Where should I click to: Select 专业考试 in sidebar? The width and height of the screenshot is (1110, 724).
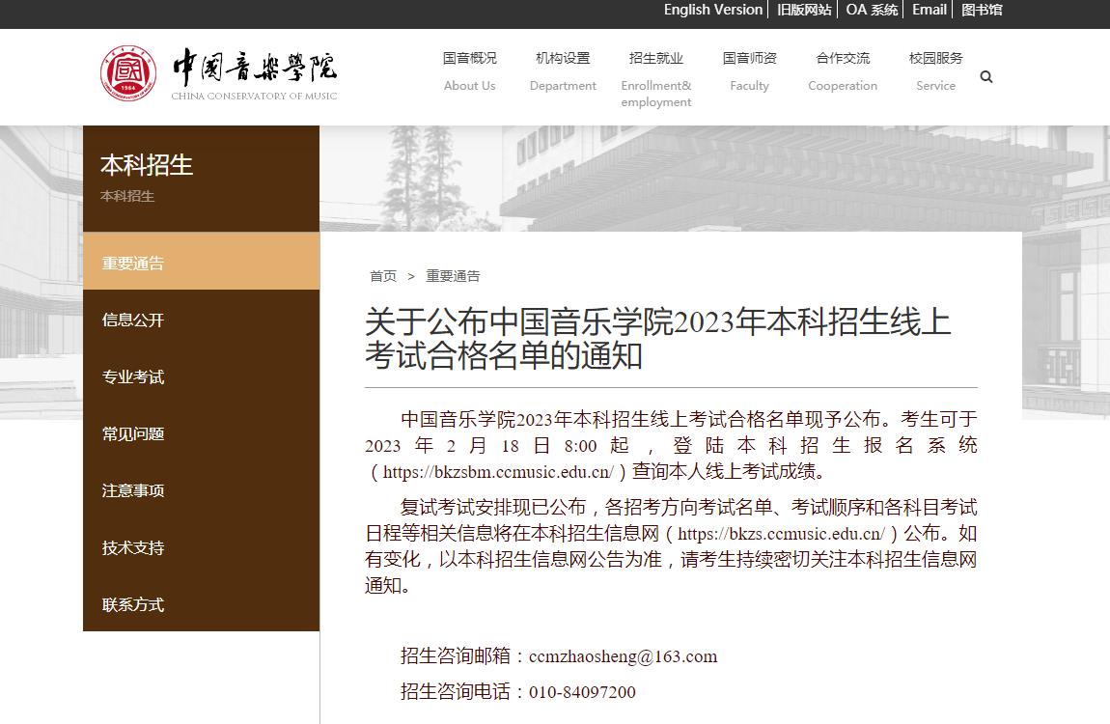pyautogui.click(x=201, y=376)
